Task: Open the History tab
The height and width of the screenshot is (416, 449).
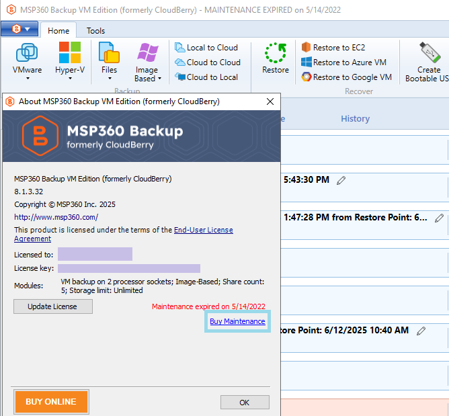Action: pos(355,118)
